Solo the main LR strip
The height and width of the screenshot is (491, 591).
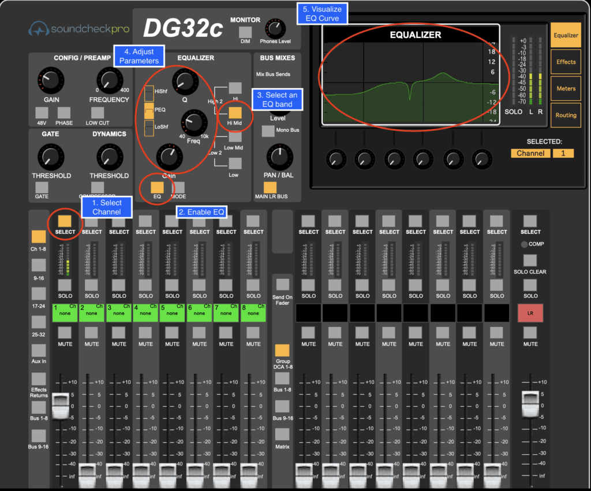tap(530, 285)
